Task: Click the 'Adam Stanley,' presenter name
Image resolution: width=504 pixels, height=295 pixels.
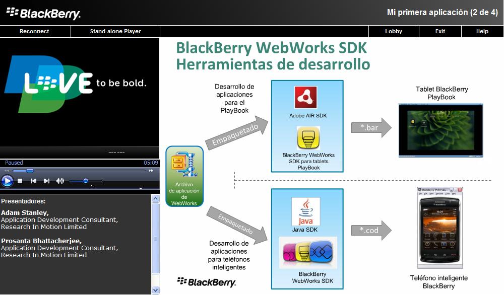Action: pos(25,212)
